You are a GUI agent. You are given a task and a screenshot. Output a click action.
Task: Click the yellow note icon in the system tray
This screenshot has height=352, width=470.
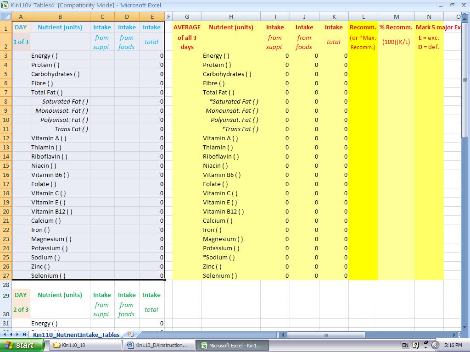coord(415,344)
